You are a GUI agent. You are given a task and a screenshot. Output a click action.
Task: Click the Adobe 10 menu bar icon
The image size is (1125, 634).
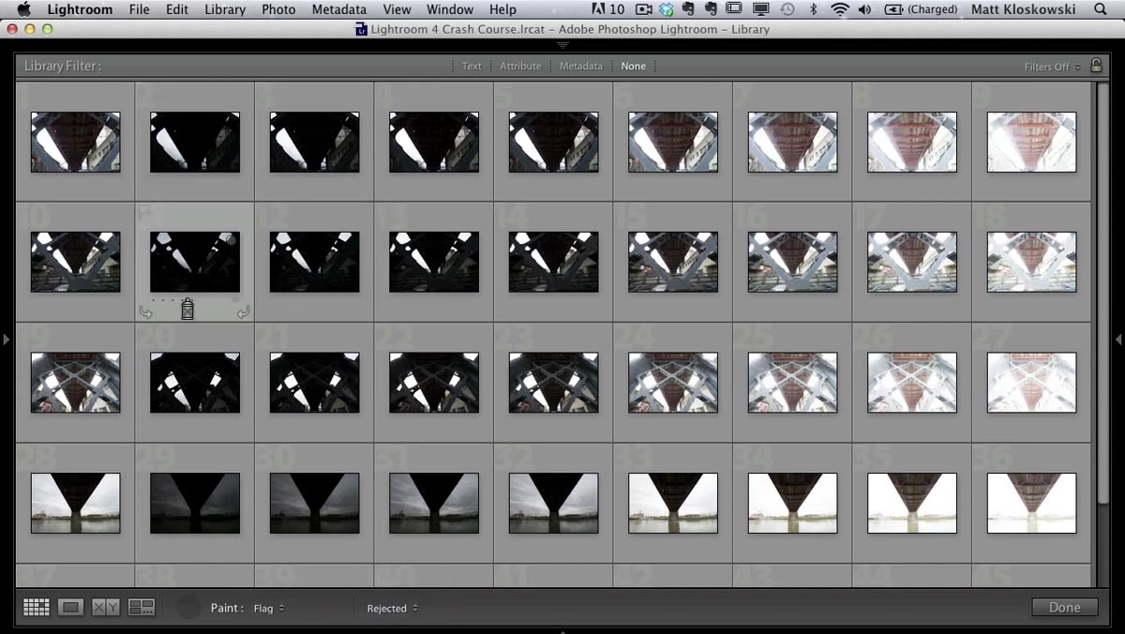[609, 9]
